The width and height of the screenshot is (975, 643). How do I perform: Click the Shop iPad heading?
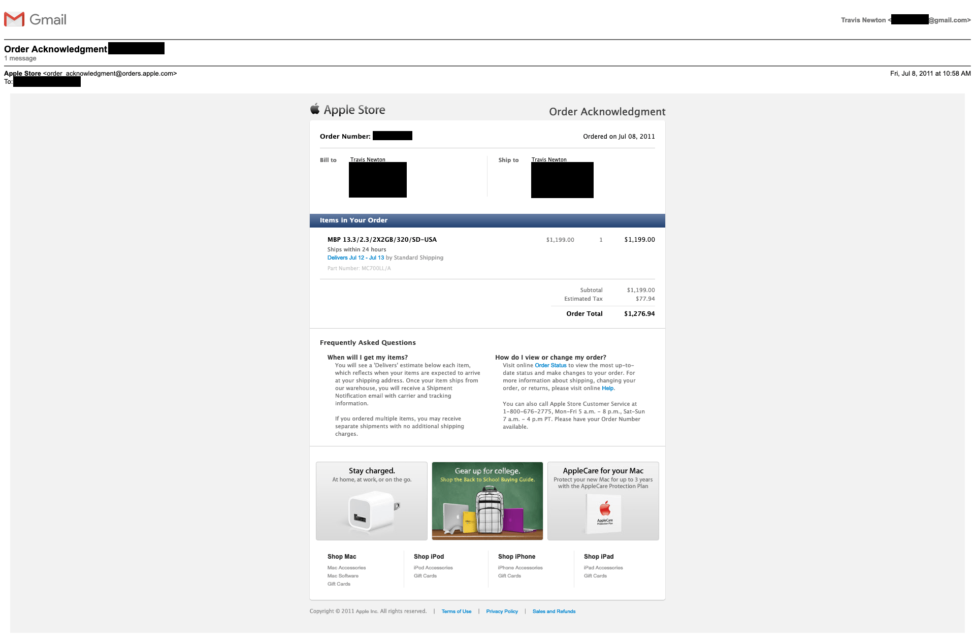pos(598,557)
